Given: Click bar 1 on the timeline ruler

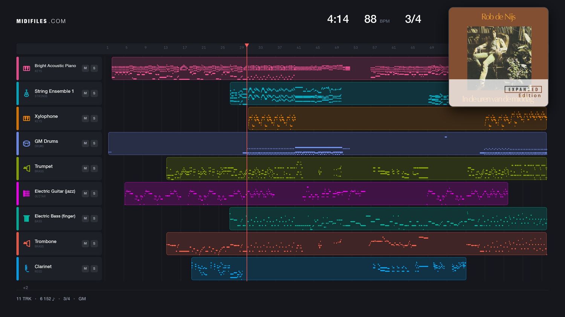Looking at the screenshot, I should [x=107, y=48].
